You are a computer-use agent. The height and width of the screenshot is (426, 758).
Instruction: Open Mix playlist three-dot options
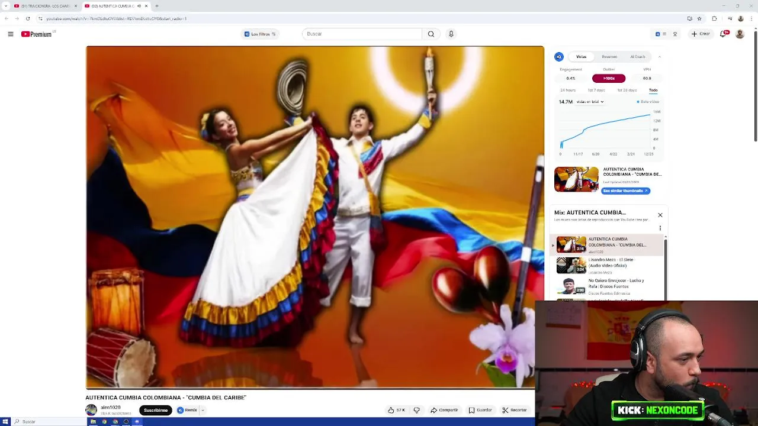[660, 228]
